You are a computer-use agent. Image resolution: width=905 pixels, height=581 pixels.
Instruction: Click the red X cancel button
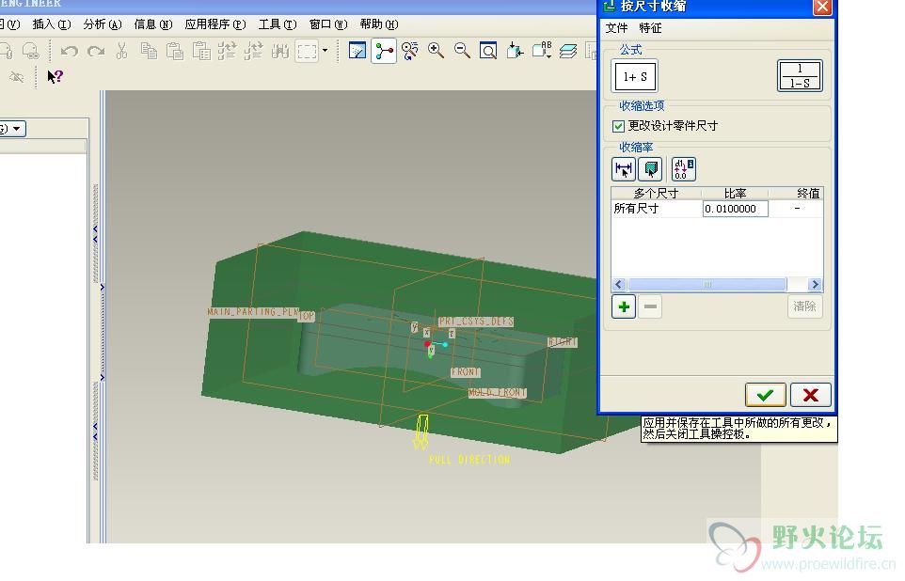[x=811, y=395]
